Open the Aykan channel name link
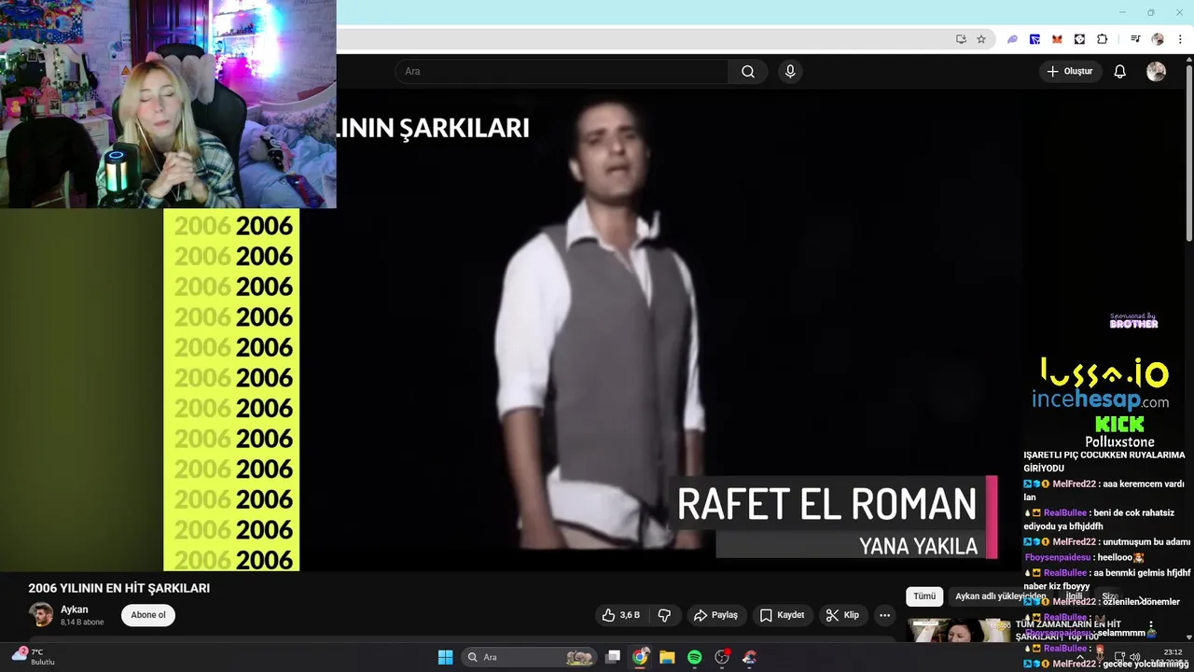Image resolution: width=1194 pixels, height=672 pixels. point(75,609)
